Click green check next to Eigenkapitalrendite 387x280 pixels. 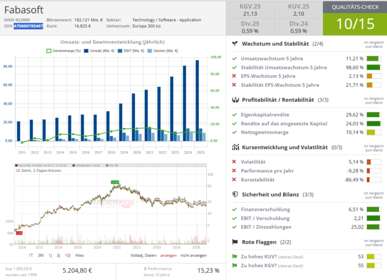[x=234, y=115]
